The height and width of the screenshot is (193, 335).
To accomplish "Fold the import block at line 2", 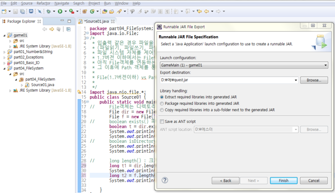I will 87,33.
